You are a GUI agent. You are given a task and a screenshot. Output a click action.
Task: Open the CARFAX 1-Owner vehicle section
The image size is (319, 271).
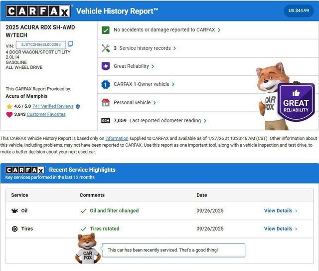point(144,84)
